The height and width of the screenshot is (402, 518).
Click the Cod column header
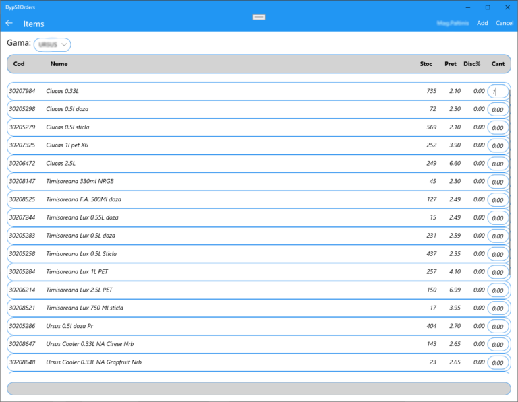click(19, 64)
